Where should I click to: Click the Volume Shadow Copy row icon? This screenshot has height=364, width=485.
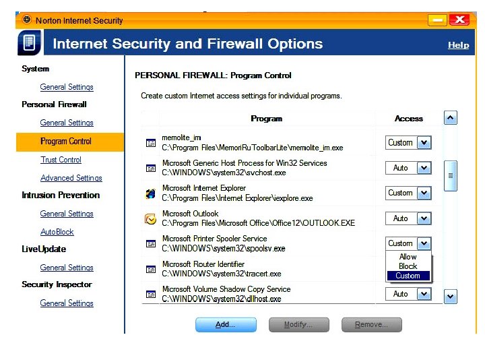pyautogui.click(x=151, y=295)
